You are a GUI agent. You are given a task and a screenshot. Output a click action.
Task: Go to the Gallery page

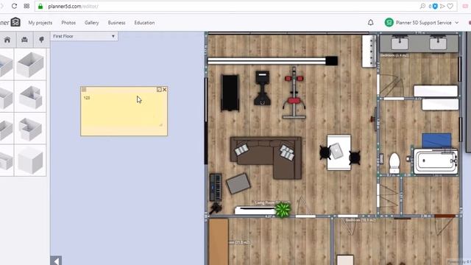point(91,23)
